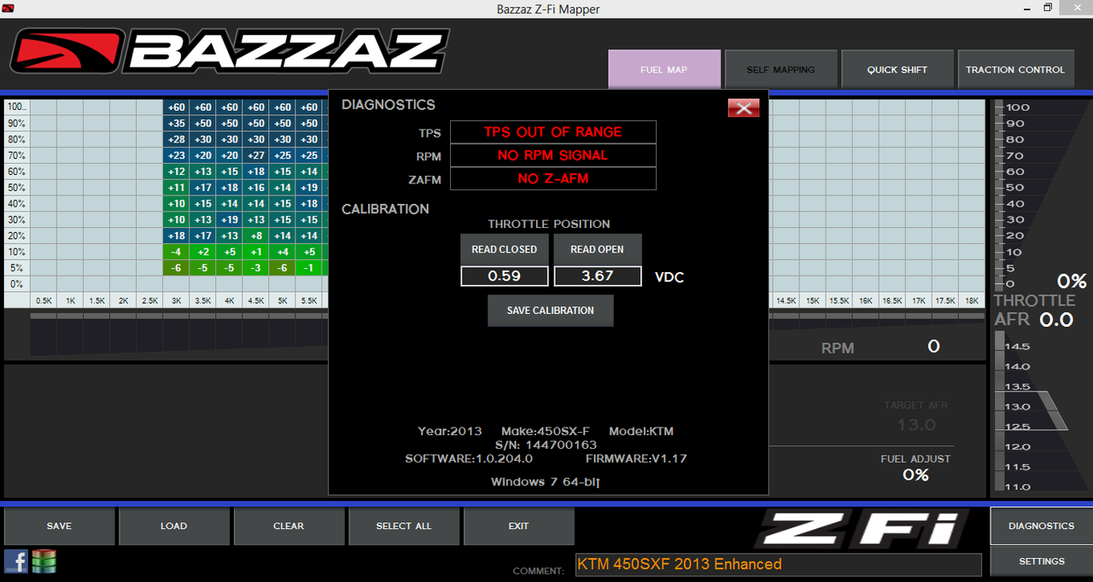Click SELECT ALL button
The height and width of the screenshot is (582, 1093).
tap(404, 526)
